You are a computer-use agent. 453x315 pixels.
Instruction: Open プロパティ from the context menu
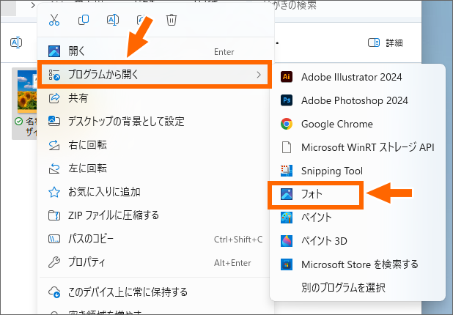(x=155, y=262)
